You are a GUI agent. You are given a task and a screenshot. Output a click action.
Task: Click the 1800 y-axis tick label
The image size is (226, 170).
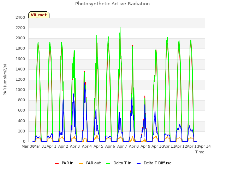pyautogui.click(x=20, y=49)
